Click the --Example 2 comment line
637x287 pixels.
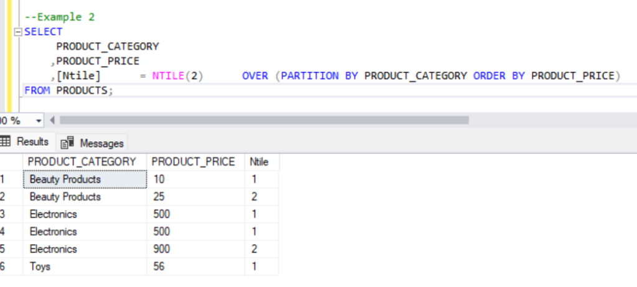tap(60, 17)
